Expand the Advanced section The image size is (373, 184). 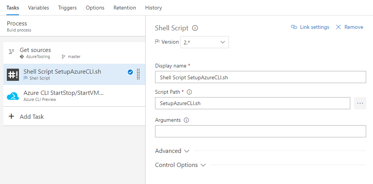(172, 151)
